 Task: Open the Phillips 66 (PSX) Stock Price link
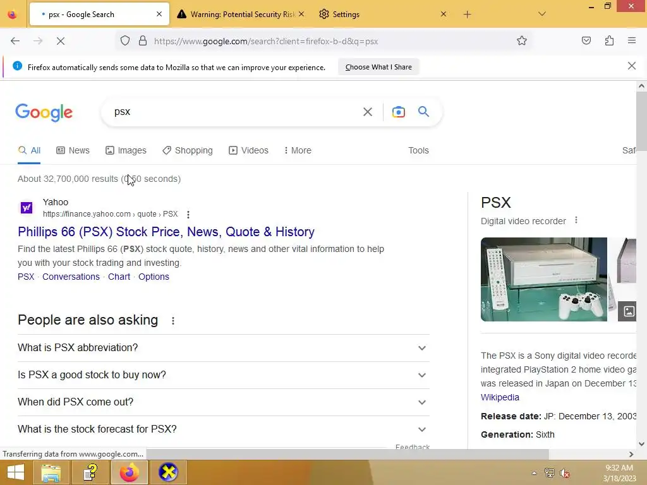click(x=166, y=232)
